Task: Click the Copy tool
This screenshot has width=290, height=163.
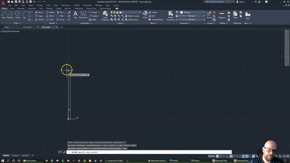Action: pos(39,16)
